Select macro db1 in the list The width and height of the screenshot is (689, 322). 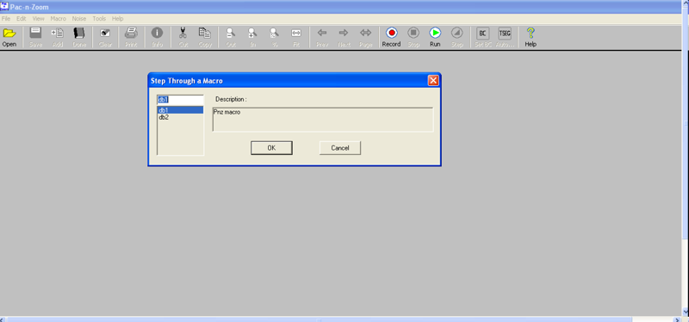coord(181,110)
